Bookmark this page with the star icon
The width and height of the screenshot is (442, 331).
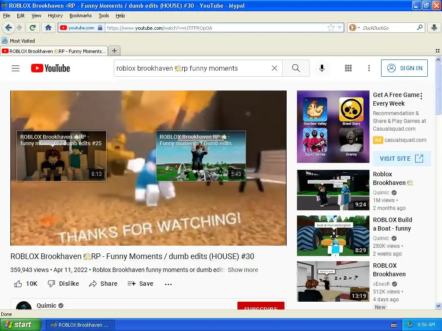[x=331, y=28]
